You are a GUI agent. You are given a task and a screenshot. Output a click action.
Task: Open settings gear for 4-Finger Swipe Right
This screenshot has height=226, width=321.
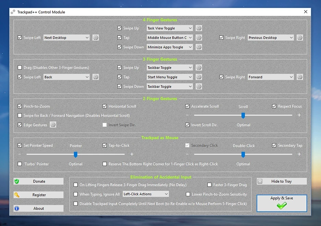pos(300,38)
